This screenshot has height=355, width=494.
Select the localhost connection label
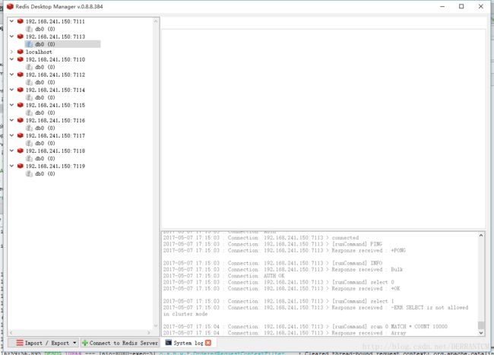click(39, 52)
